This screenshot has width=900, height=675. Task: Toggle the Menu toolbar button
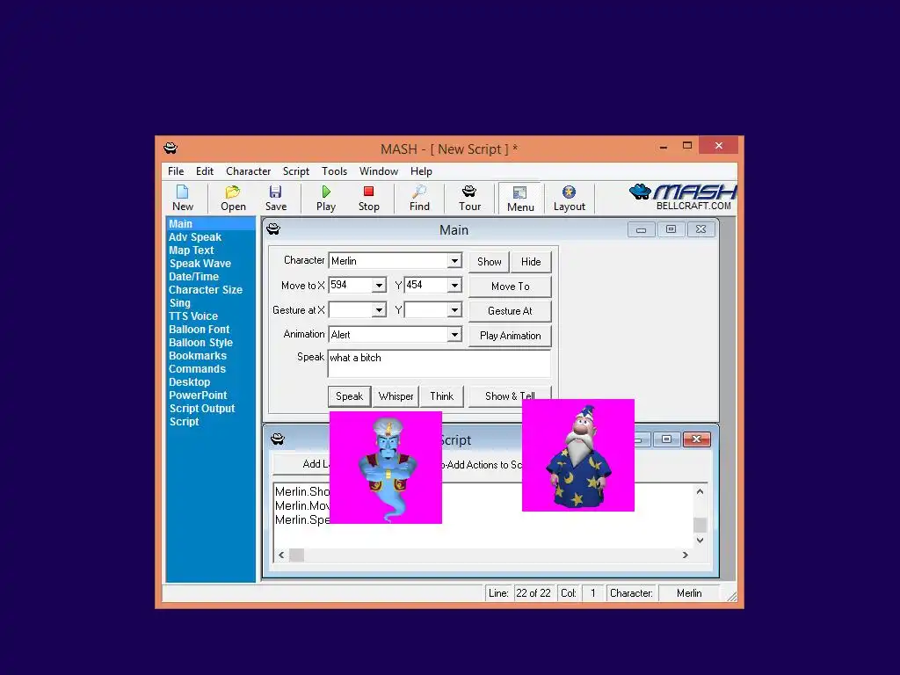click(x=520, y=199)
